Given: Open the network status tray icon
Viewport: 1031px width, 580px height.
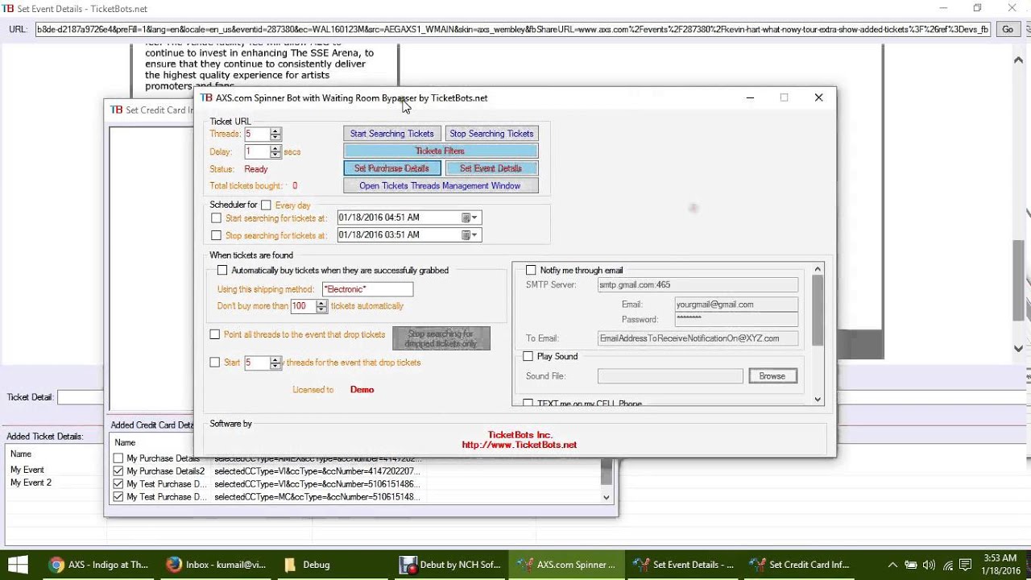Looking at the screenshot, I should [x=948, y=565].
